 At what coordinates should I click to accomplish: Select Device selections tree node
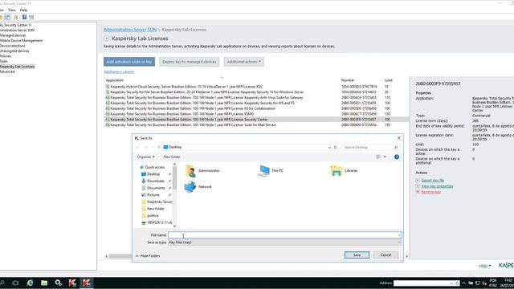13,46
